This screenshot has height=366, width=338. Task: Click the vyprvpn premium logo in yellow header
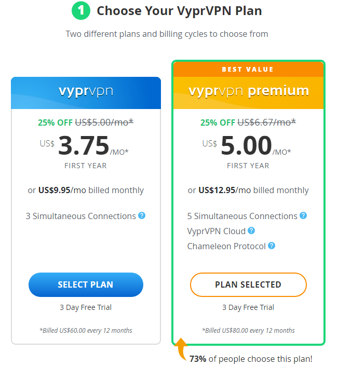coord(249,91)
